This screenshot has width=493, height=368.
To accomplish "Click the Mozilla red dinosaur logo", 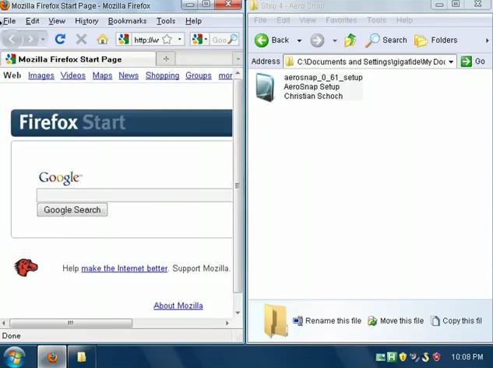I will coord(26,268).
